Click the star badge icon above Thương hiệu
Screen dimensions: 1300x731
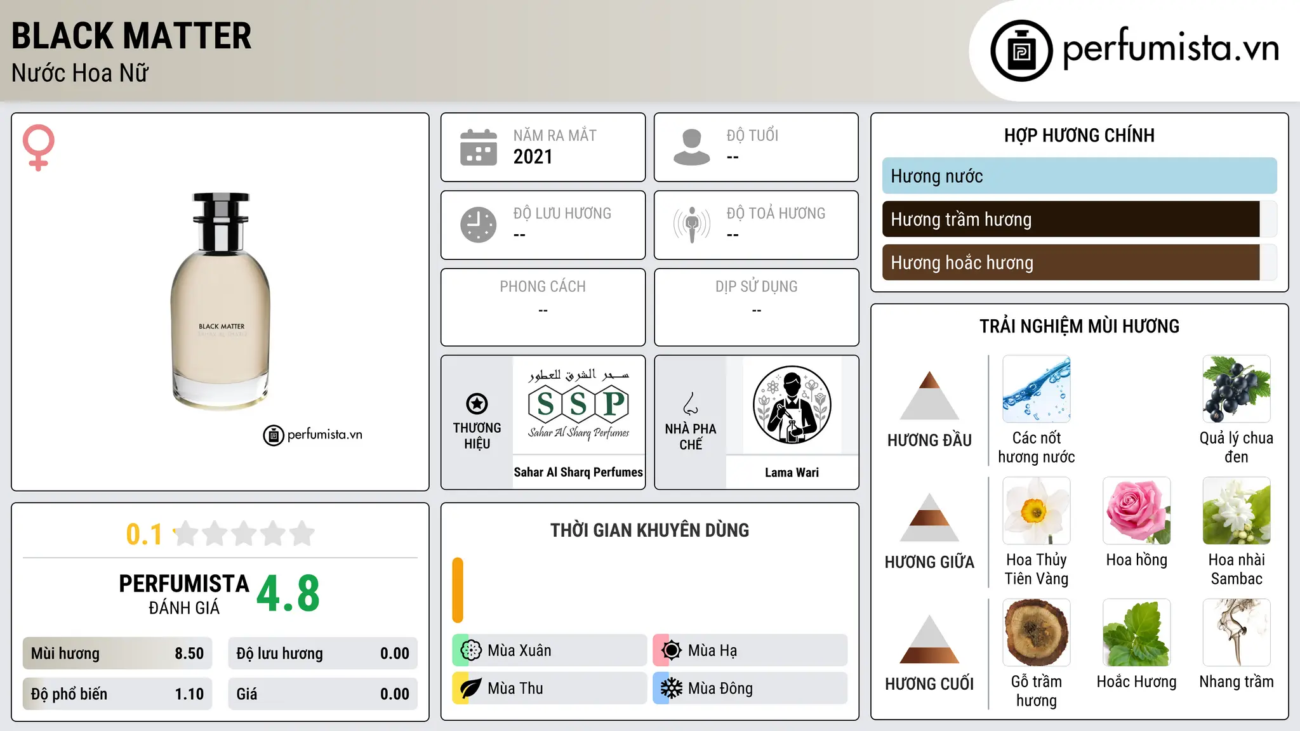(477, 404)
